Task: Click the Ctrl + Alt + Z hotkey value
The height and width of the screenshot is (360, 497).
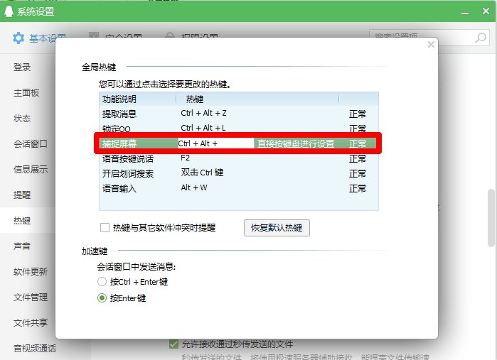Action: tap(203, 113)
